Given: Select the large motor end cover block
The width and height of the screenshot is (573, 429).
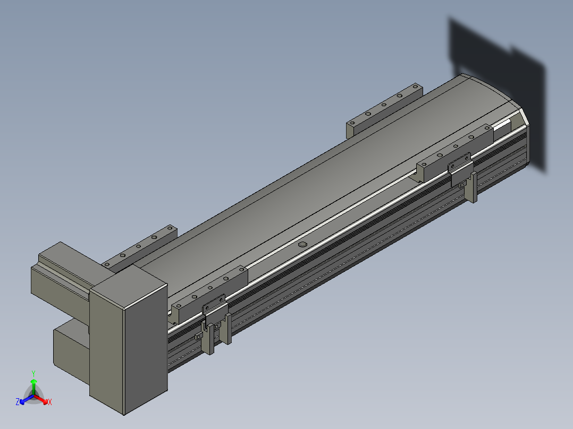Looking at the screenshot, I should point(128,340).
